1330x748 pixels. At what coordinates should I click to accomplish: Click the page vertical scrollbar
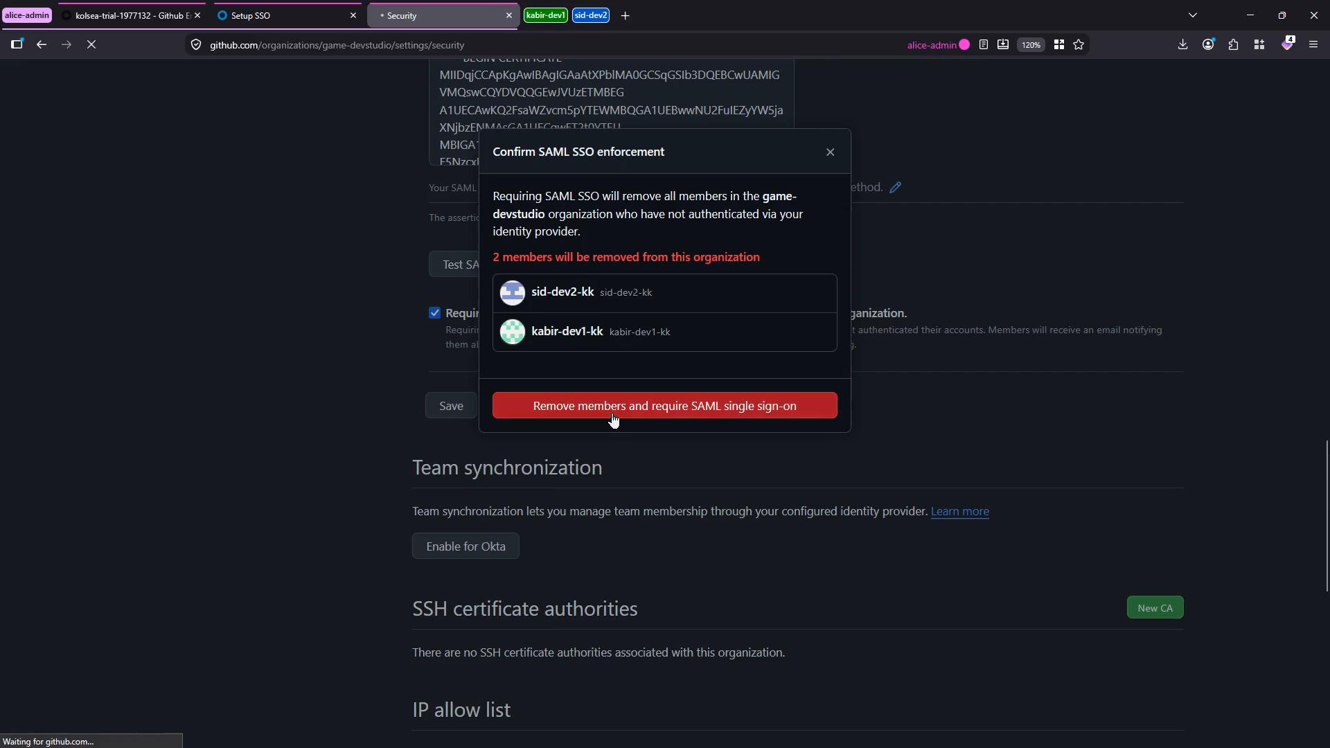(x=1327, y=515)
